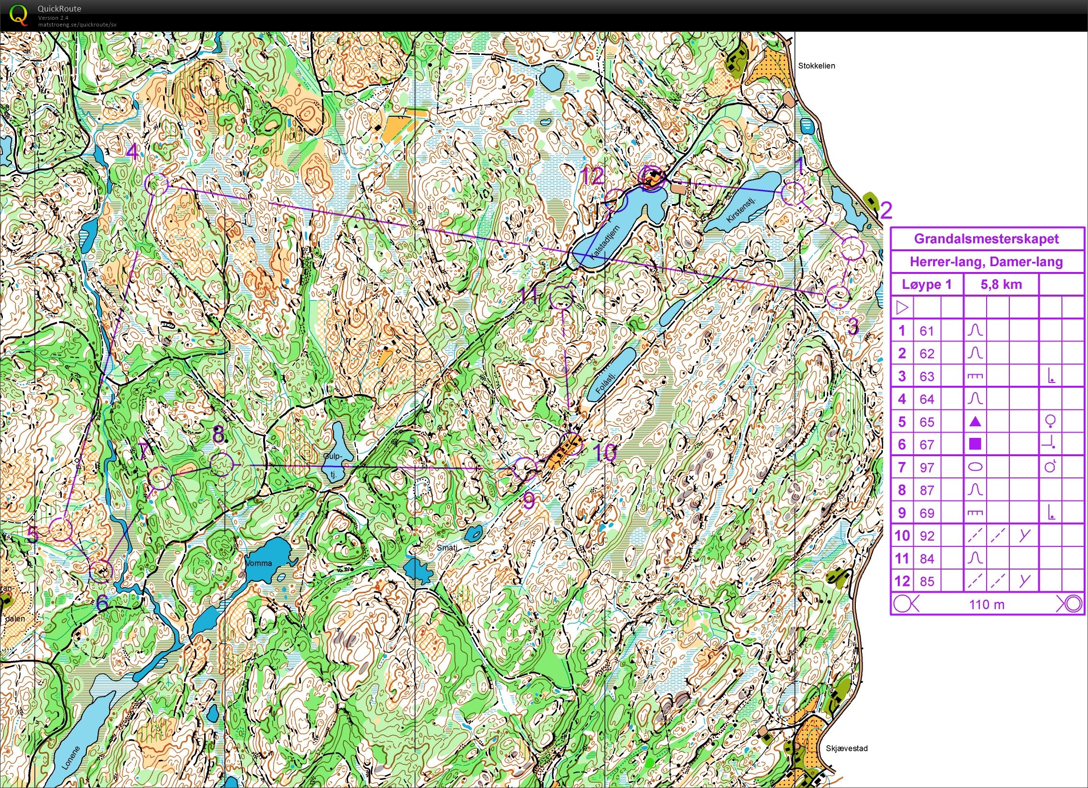The height and width of the screenshot is (788, 1088).
Task: Click the start triangle in control table
Action: coord(902,307)
